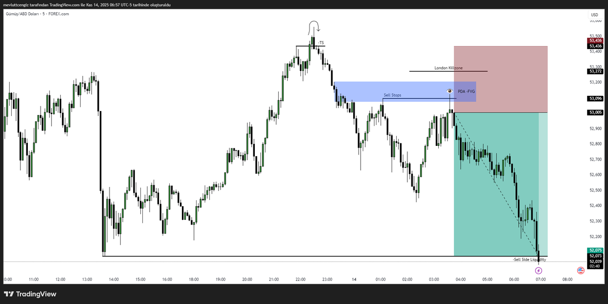The image size is (608, 304).
Task: Click the 52,600 price axis label
Action: 595,175
